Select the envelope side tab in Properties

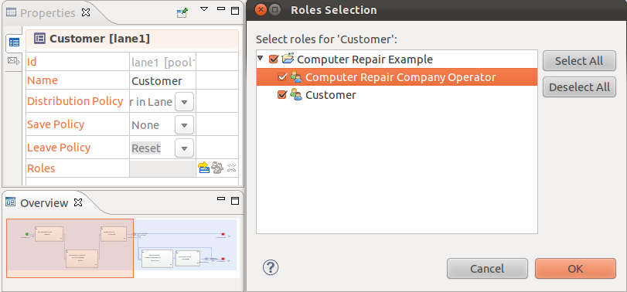[x=14, y=61]
